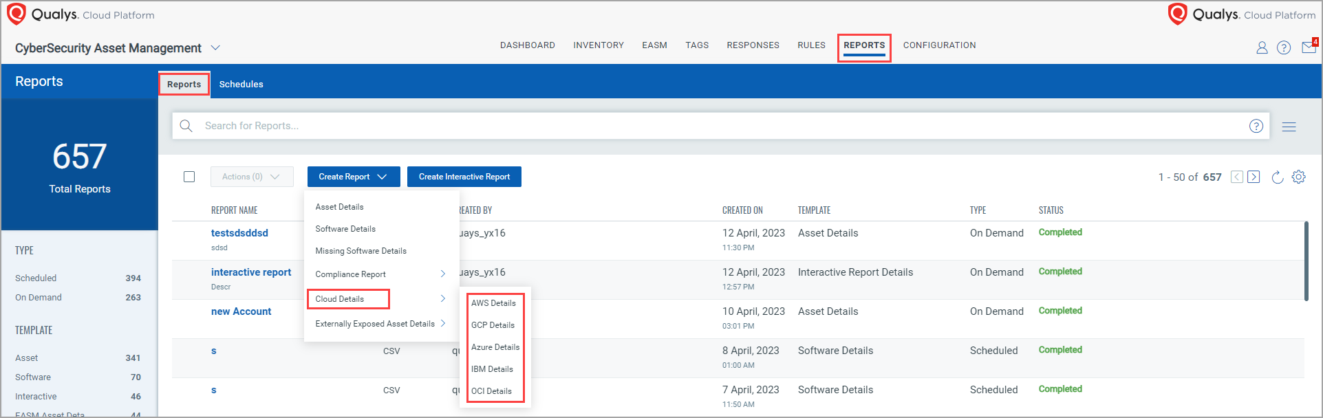Image resolution: width=1323 pixels, height=418 pixels.
Task: Open the DASHBOARD tab
Action: point(528,45)
